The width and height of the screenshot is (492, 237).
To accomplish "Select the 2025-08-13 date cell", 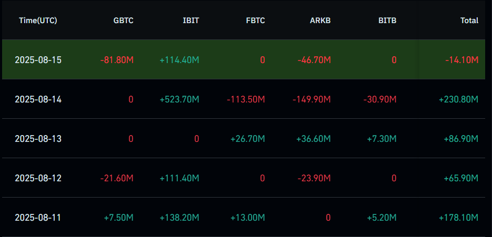I will tap(38, 139).
